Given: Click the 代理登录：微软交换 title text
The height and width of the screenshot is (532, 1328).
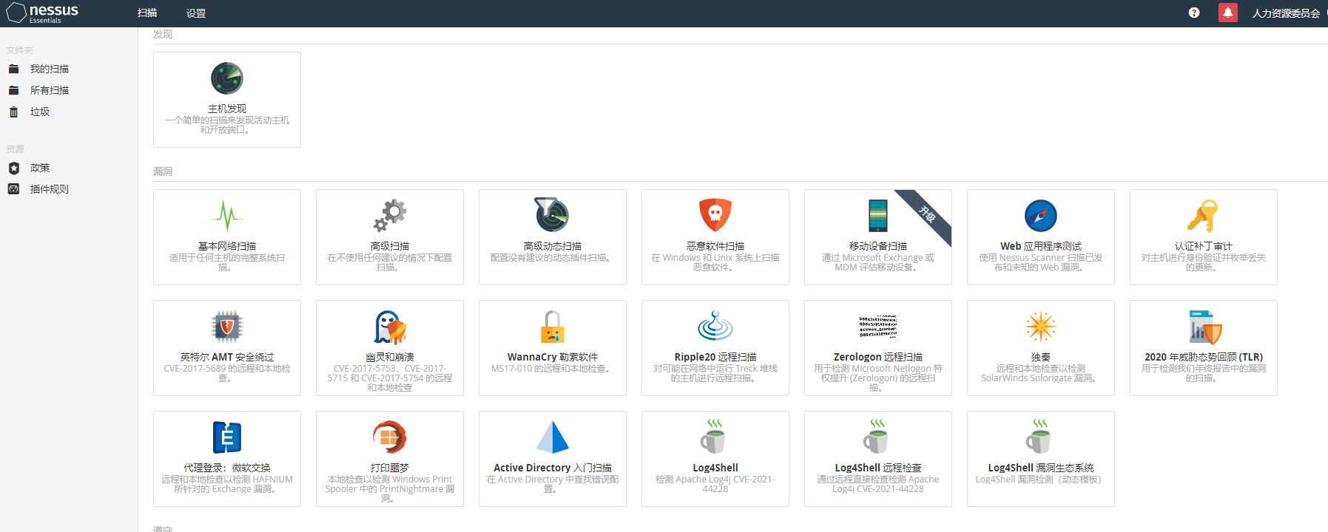Looking at the screenshot, I should coord(227,468).
